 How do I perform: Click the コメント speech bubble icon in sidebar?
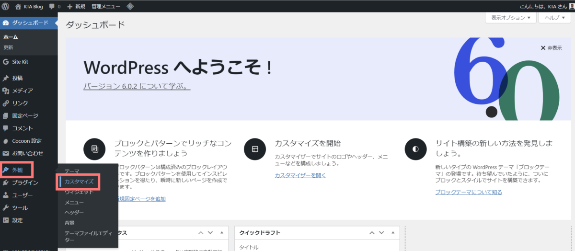[x=6, y=128]
